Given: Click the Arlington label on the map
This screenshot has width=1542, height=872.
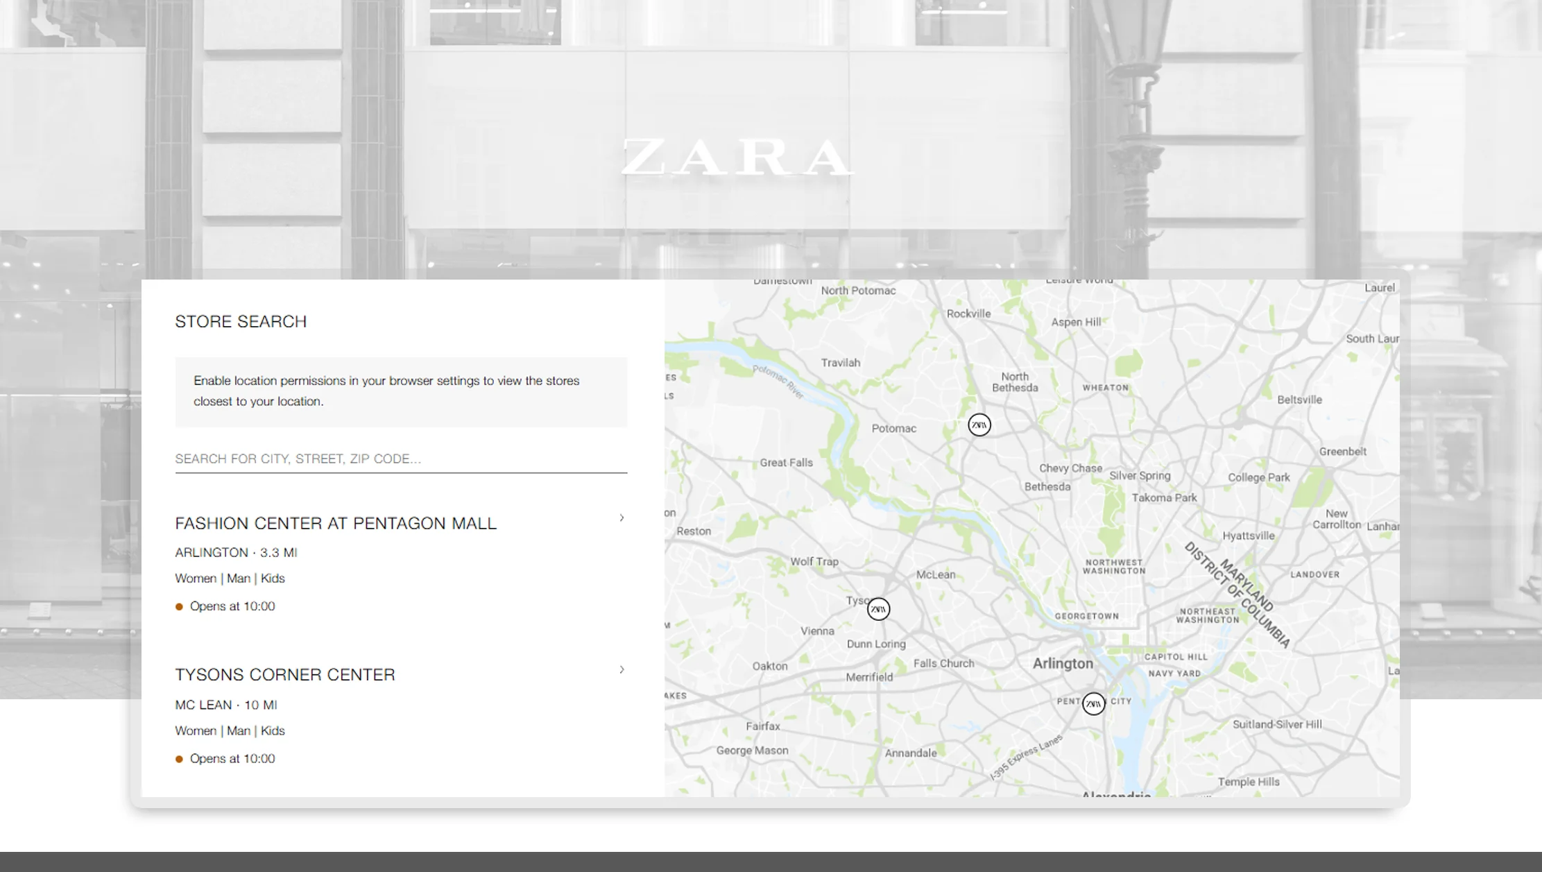Looking at the screenshot, I should pyautogui.click(x=1063, y=663).
